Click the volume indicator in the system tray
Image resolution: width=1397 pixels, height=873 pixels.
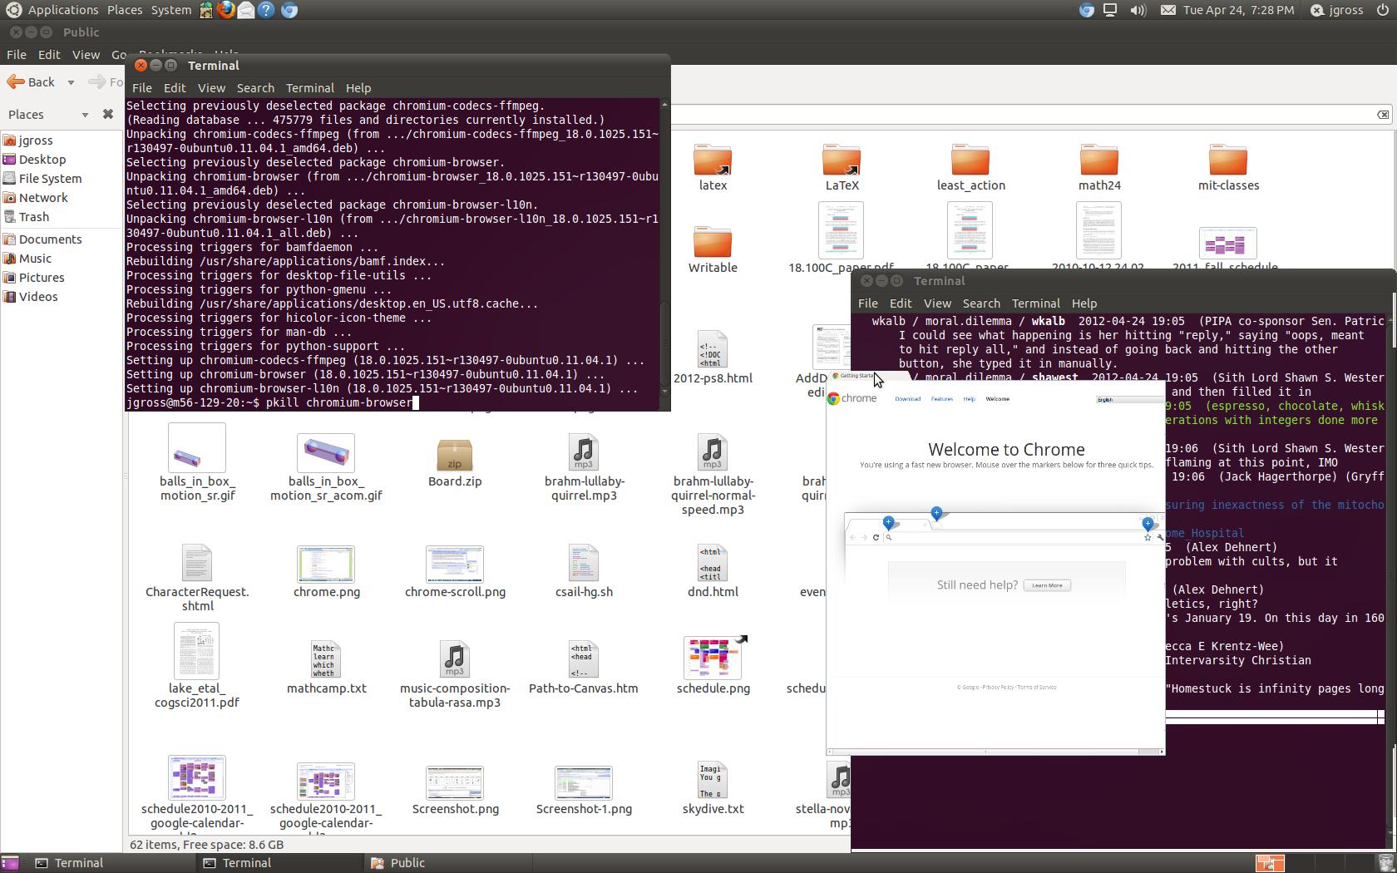coord(1138,10)
